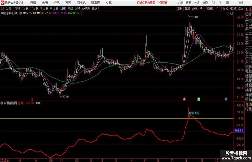This screenshot has height=162, width=252.
Task: Click the 证券交易未登录 login link
Action: (x=146, y=3)
